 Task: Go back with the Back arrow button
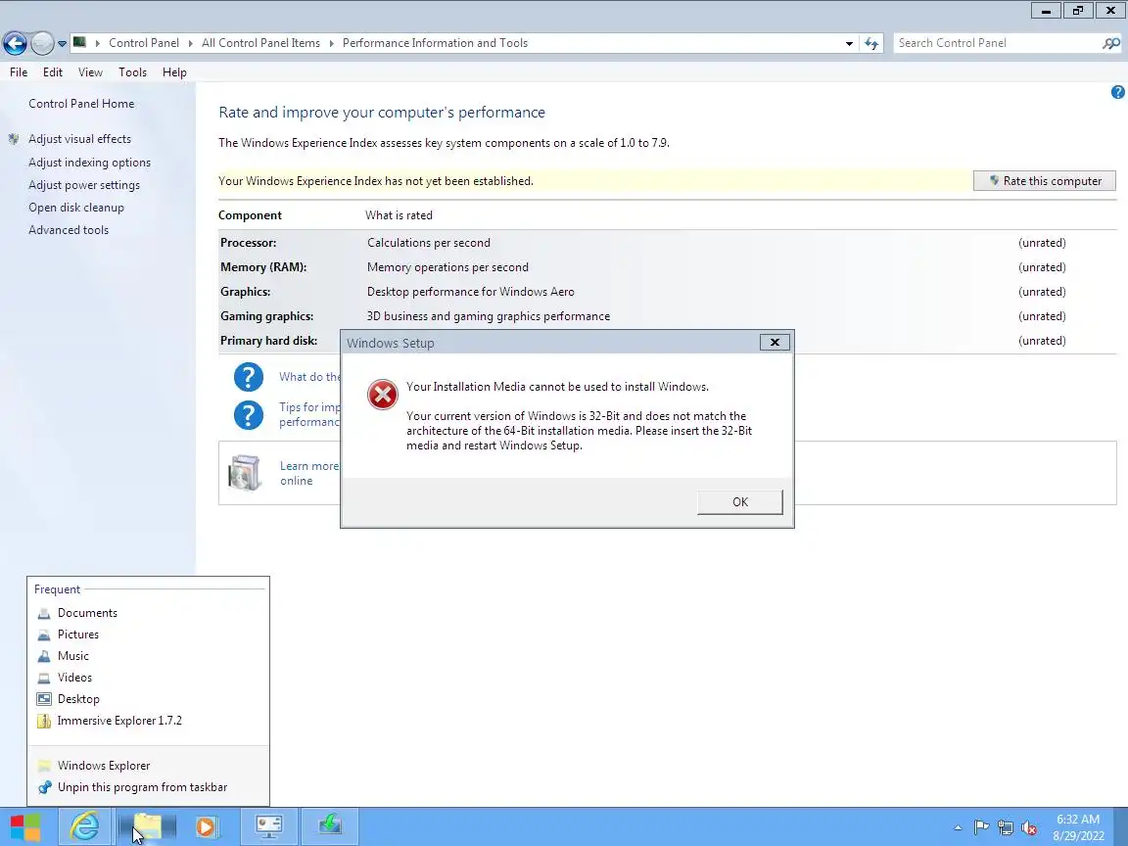click(15, 43)
